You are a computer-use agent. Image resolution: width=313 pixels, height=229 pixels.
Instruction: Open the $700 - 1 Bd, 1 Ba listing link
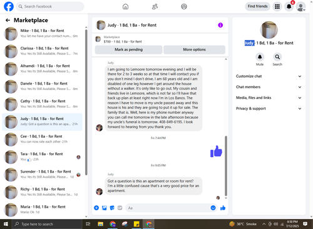(123, 41)
